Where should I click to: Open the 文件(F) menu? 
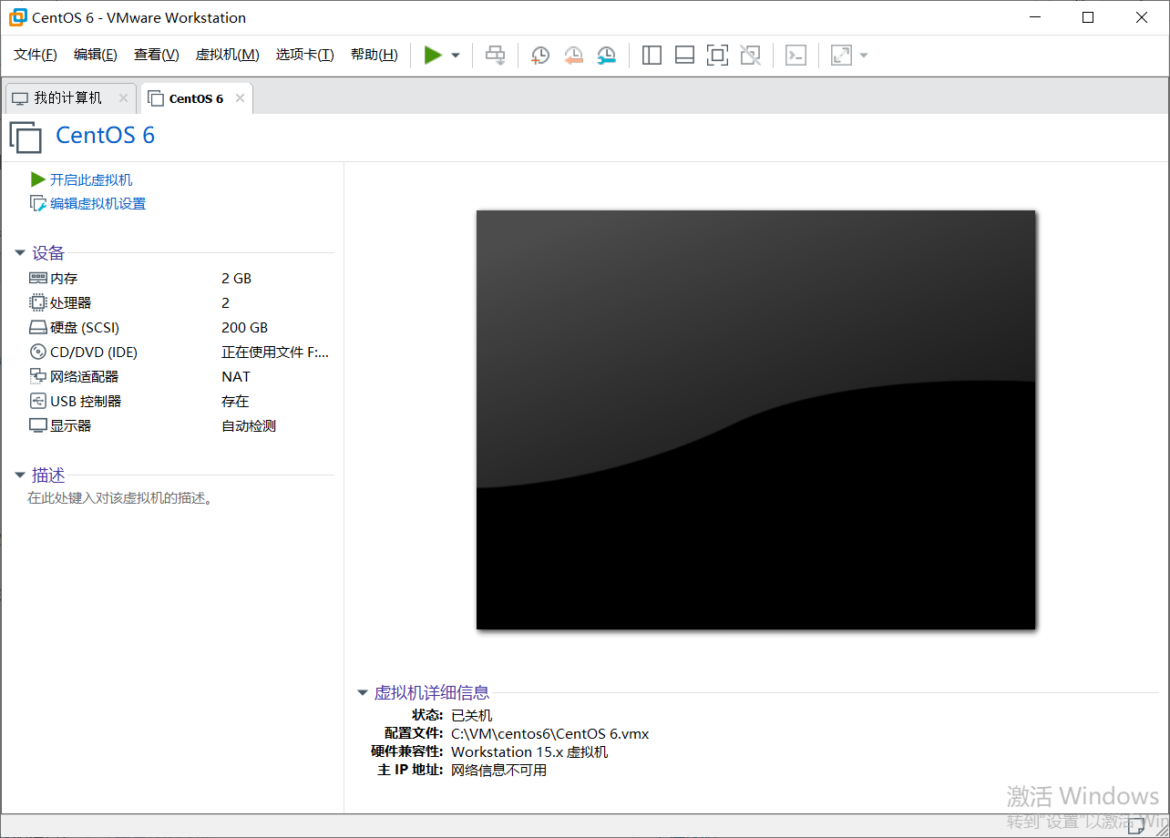(36, 55)
